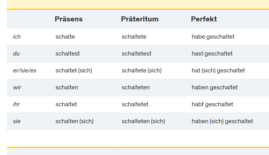Select the cell 'hat (sich) geschaltet'
Viewport: 269px width, 155px height.
[x=218, y=70]
